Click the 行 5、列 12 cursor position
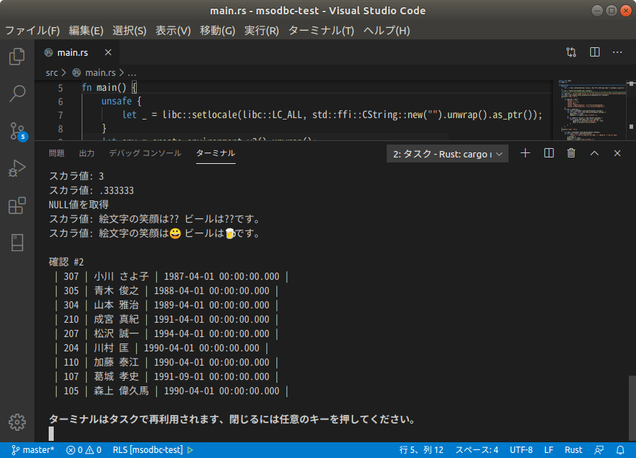 421,450
